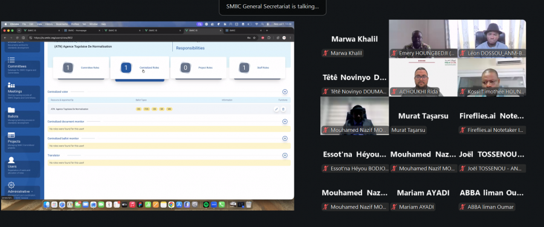544x227 pixels.
Task: Open Trash in the Dock
Action: tap(248, 205)
